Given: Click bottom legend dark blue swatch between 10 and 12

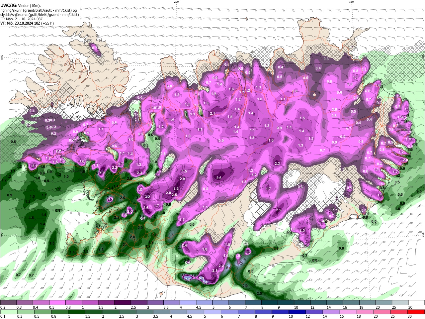Looking at the screenshot, I should pyautogui.click(x=297, y=312).
